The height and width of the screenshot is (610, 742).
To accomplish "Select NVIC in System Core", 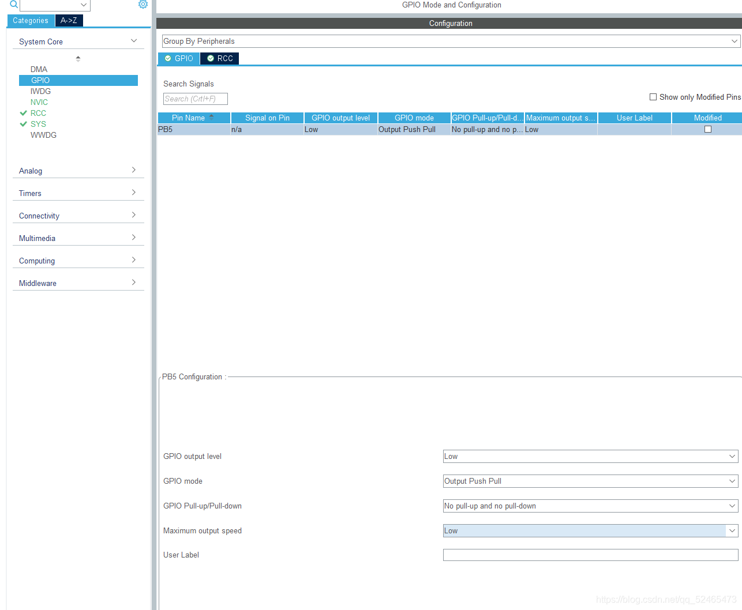I will coord(39,102).
